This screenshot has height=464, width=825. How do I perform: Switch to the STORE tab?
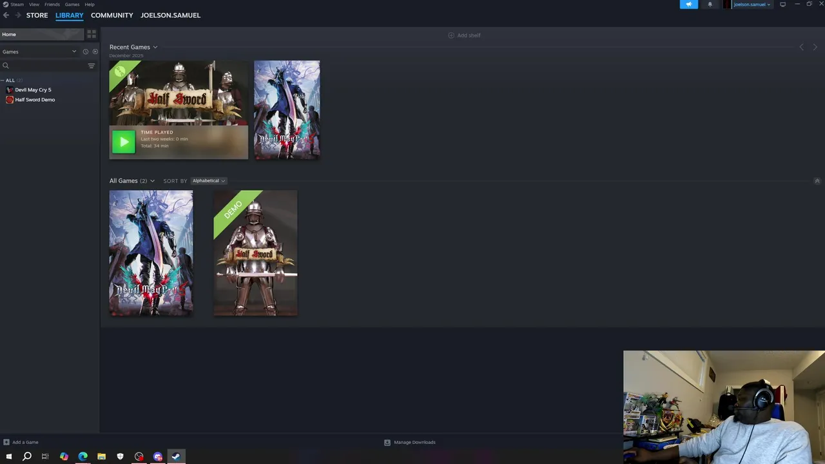pos(37,15)
